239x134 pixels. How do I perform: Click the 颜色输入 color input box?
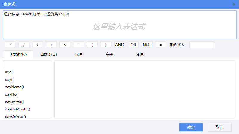(202, 45)
